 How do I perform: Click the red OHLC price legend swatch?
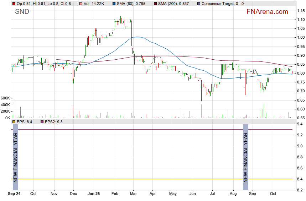coord(14,4)
